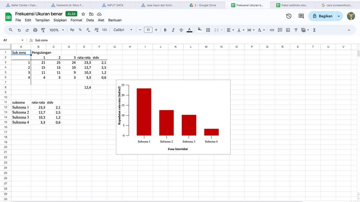Open the search menus magnifier icon
360x202 pixels.
(10, 30)
